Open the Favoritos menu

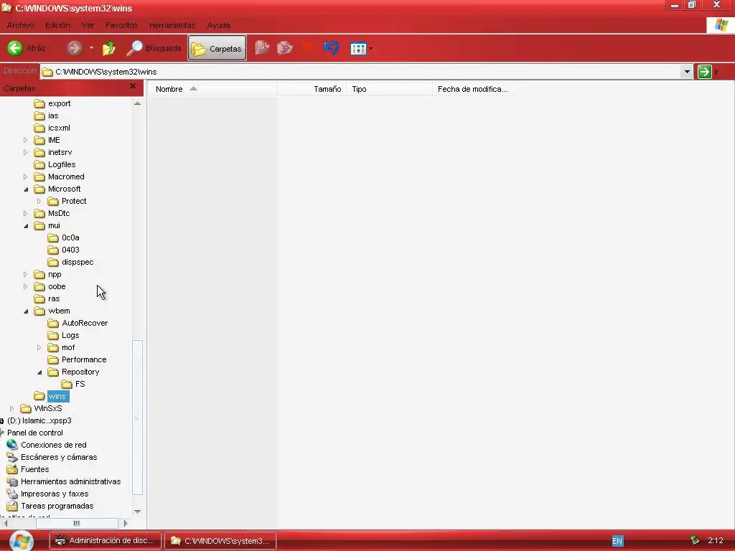[x=121, y=25]
